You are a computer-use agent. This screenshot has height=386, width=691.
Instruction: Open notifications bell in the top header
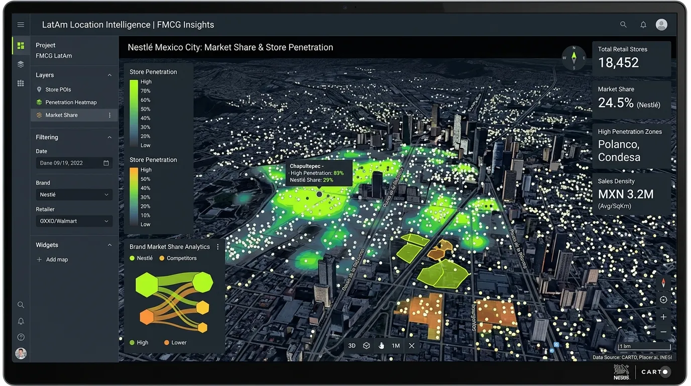[643, 25]
